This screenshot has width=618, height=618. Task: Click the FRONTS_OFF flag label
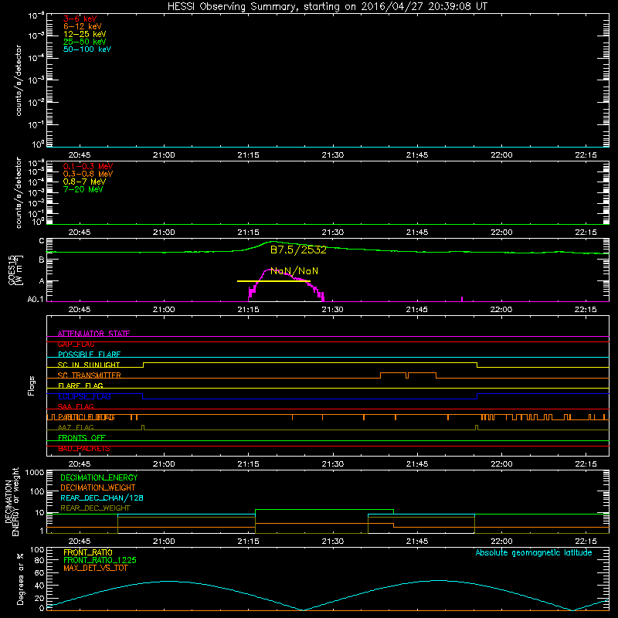click(x=82, y=438)
